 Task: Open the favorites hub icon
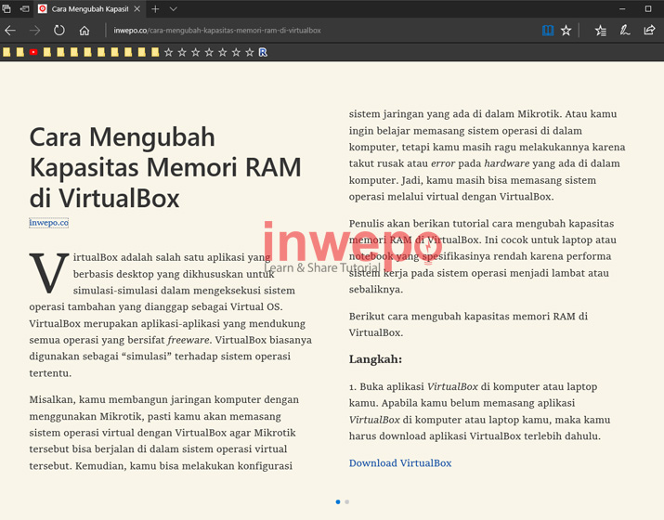601,31
